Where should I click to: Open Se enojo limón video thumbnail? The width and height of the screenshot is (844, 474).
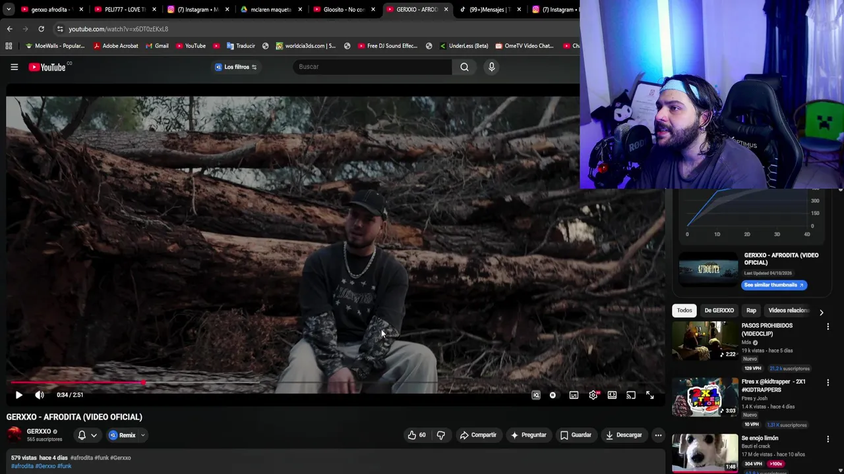point(705,453)
